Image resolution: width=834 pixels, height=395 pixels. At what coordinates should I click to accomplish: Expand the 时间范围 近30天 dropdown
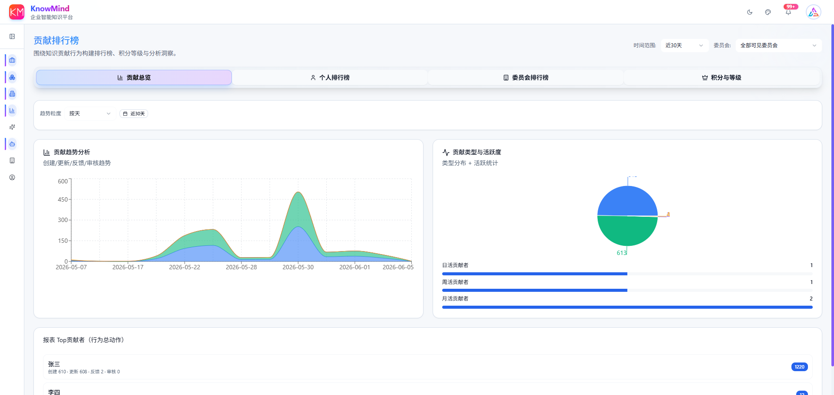click(684, 46)
